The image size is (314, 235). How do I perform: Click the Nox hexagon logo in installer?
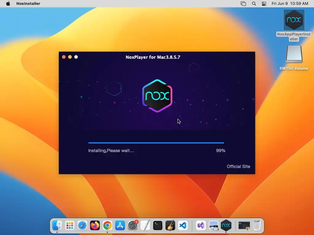[x=157, y=96]
